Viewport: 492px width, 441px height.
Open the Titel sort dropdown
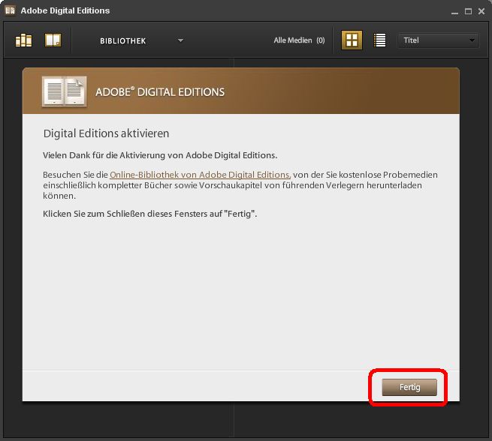point(436,40)
